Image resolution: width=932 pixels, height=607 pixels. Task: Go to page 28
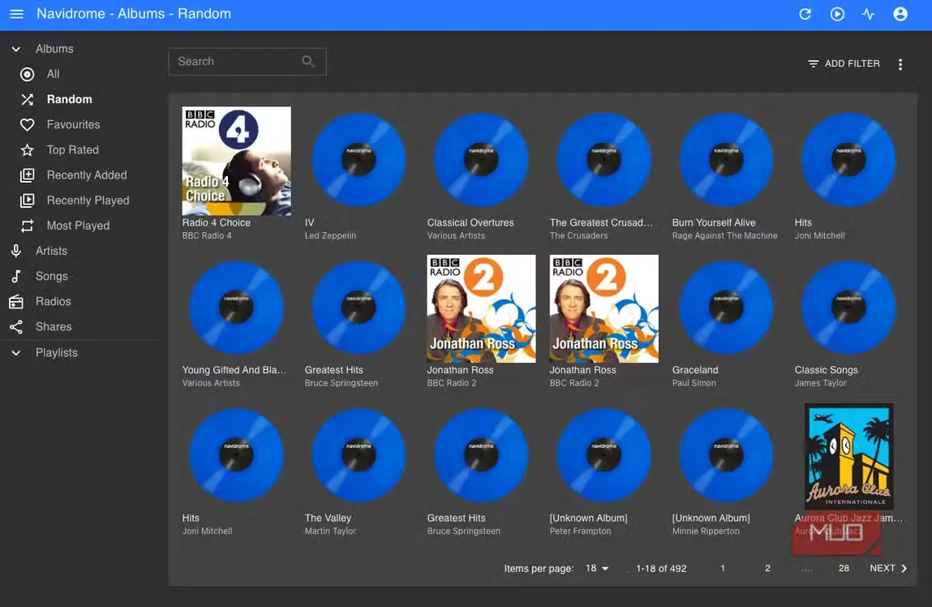844,568
